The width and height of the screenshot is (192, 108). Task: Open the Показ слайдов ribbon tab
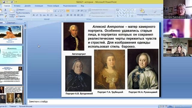(53, 6)
